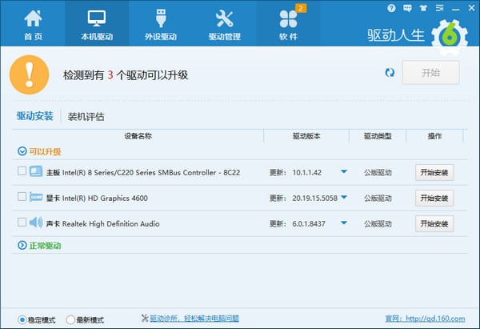Collapse the 可以升级 section
The width and height of the screenshot is (480, 329).
tap(22, 151)
